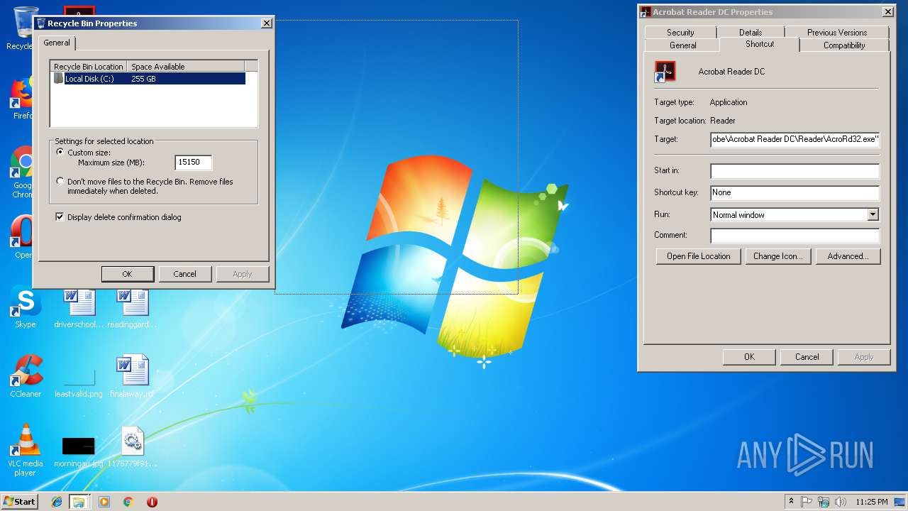Image resolution: width=908 pixels, height=511 pixels.
Task: Toggle Display delete confirmation dialog checkbox
Action: pos(60,217)
